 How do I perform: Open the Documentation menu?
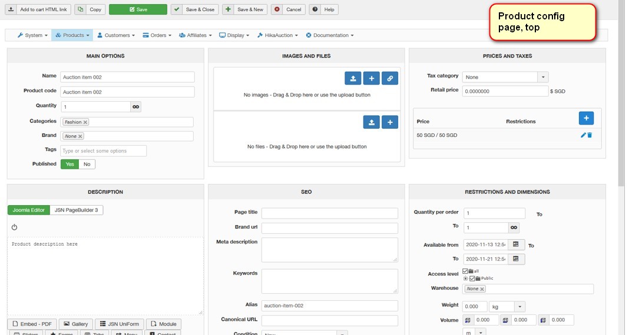[x=330, y=35]
